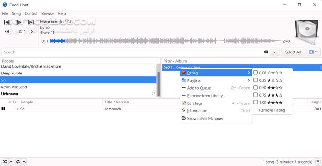The width and height of the screenshot is (322, 166).
Task: Maximize the Quod Libet window
Action: tap(299, 5)
